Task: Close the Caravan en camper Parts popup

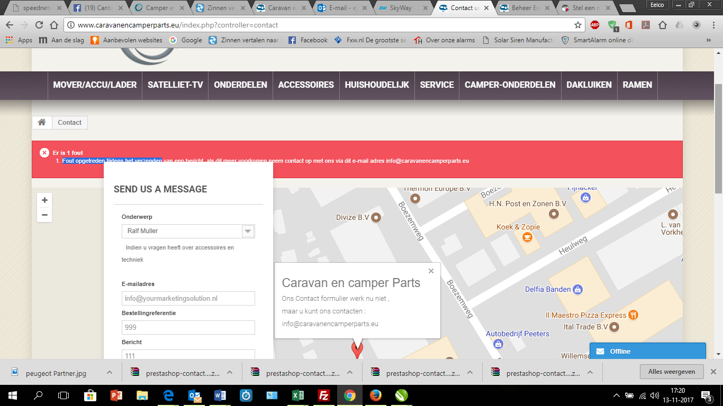Action: 431,271
